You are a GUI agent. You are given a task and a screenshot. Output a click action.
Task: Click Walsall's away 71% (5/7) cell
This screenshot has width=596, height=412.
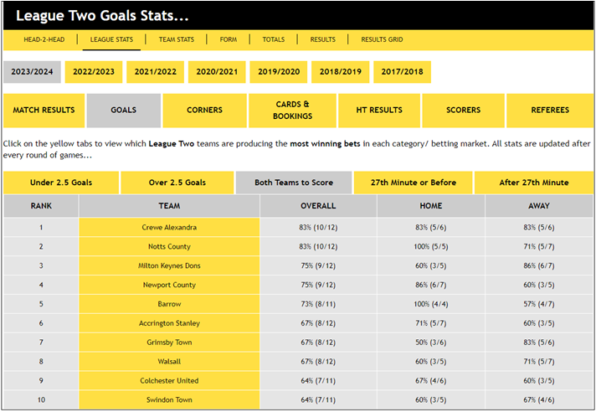click(539, 362)
